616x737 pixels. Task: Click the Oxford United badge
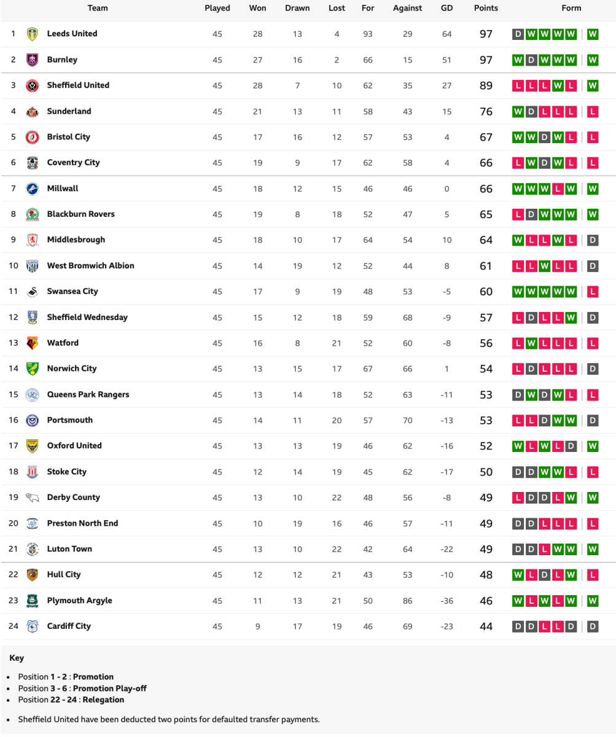[x=33, y=446]
